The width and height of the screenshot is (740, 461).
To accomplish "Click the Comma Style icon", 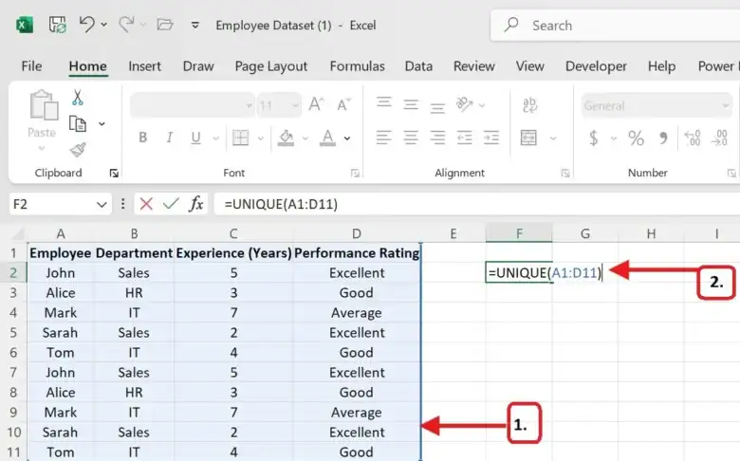I will 663,138.
